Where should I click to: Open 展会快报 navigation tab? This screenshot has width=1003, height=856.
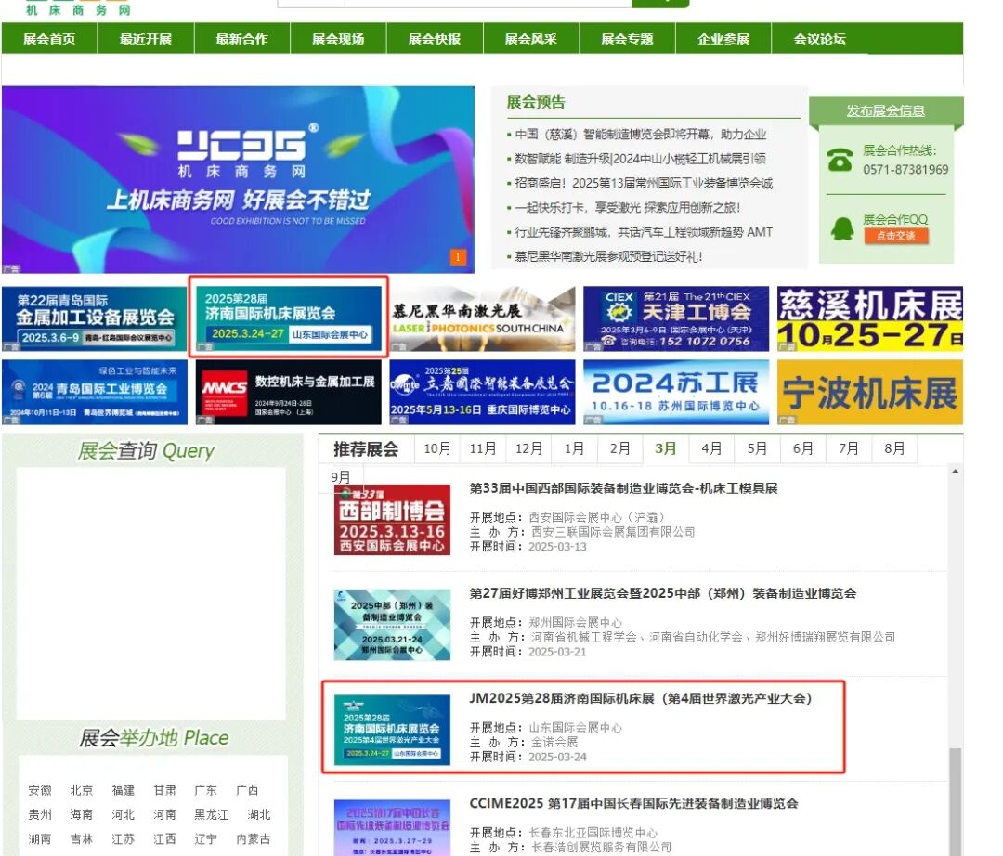[435, 39]
